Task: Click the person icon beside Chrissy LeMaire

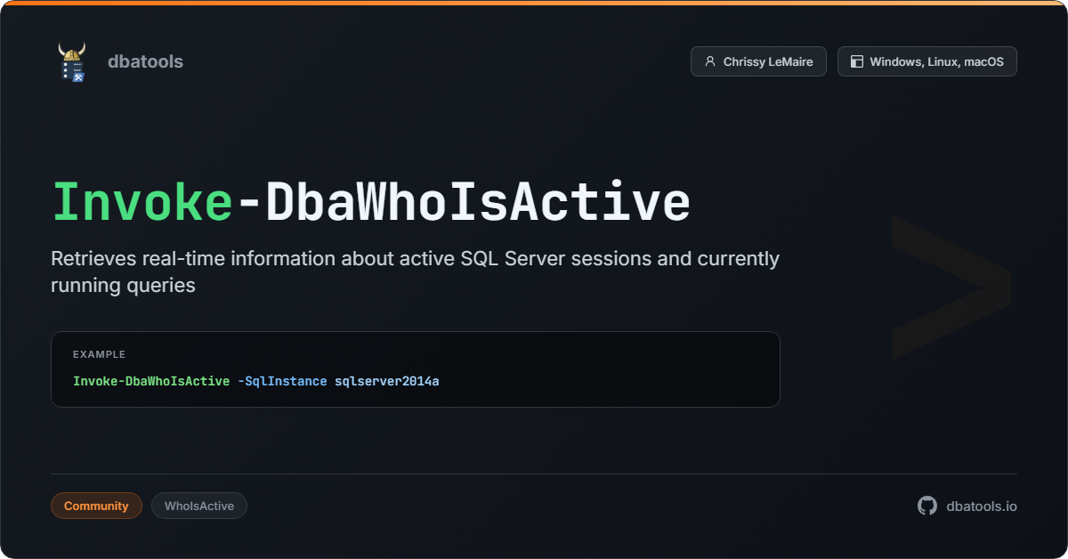Action: click(709, 61)
